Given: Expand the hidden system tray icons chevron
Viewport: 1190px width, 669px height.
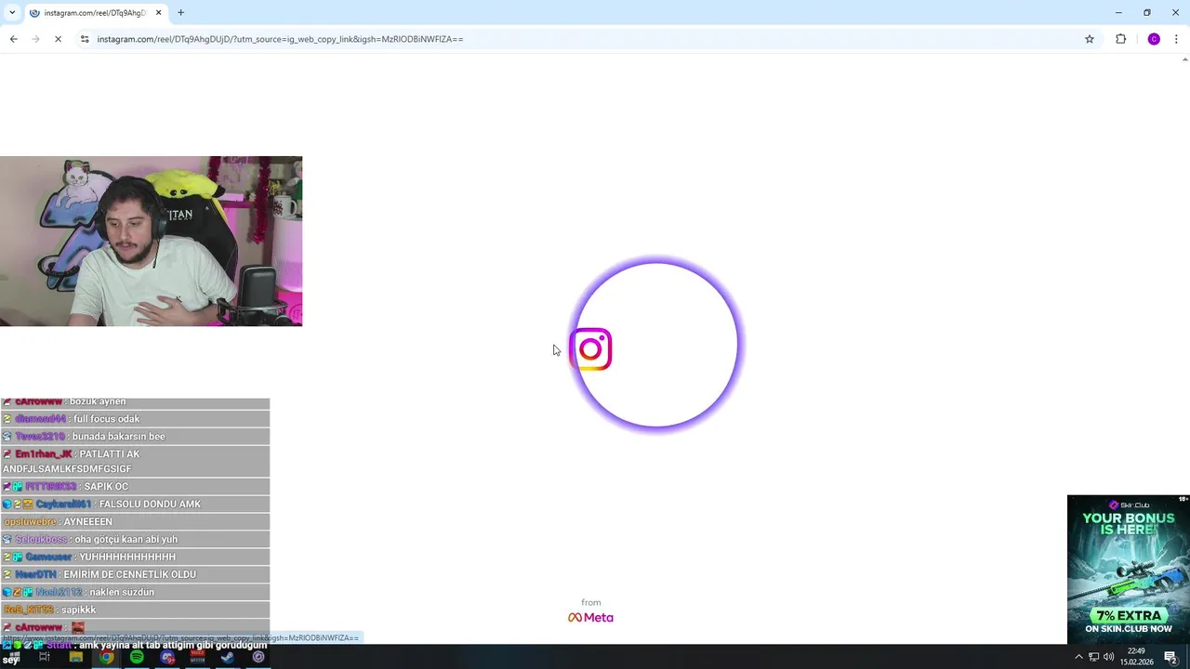Looking at the screenshot, I should point(1078,657).
